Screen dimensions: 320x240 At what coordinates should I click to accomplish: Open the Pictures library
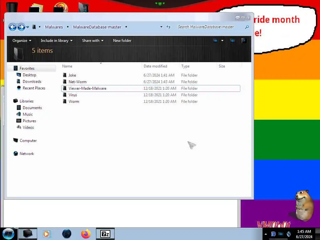pos(29,121)
